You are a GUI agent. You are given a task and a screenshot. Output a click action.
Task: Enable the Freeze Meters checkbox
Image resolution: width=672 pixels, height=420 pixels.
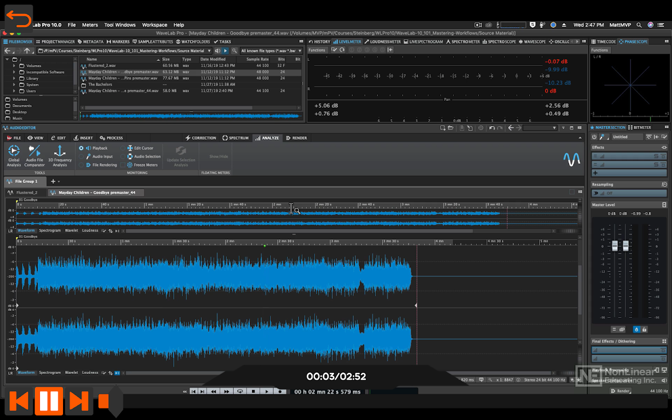tap(123, 165)
